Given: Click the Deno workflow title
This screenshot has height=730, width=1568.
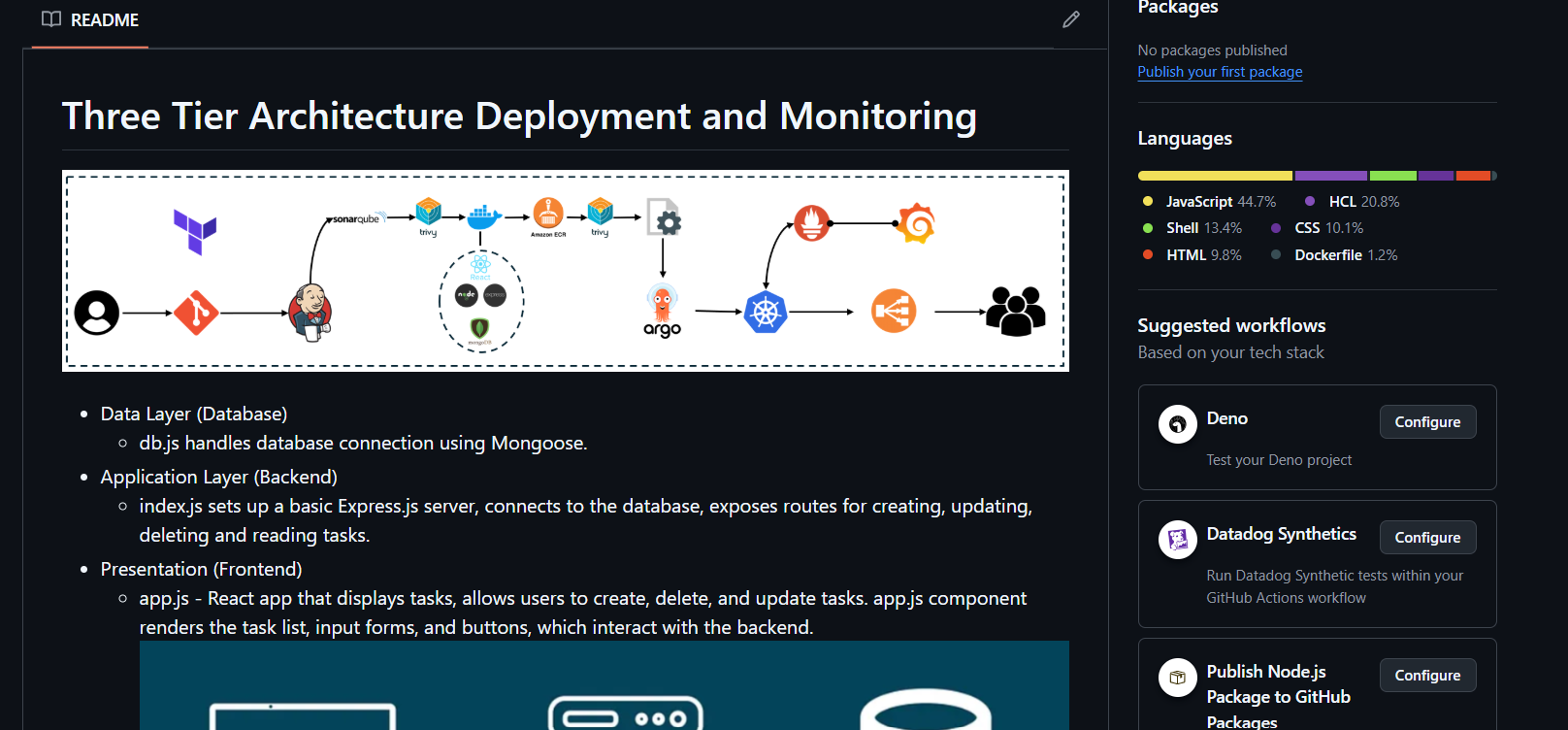Looking at the screenshot, I should coord(1226,418).
